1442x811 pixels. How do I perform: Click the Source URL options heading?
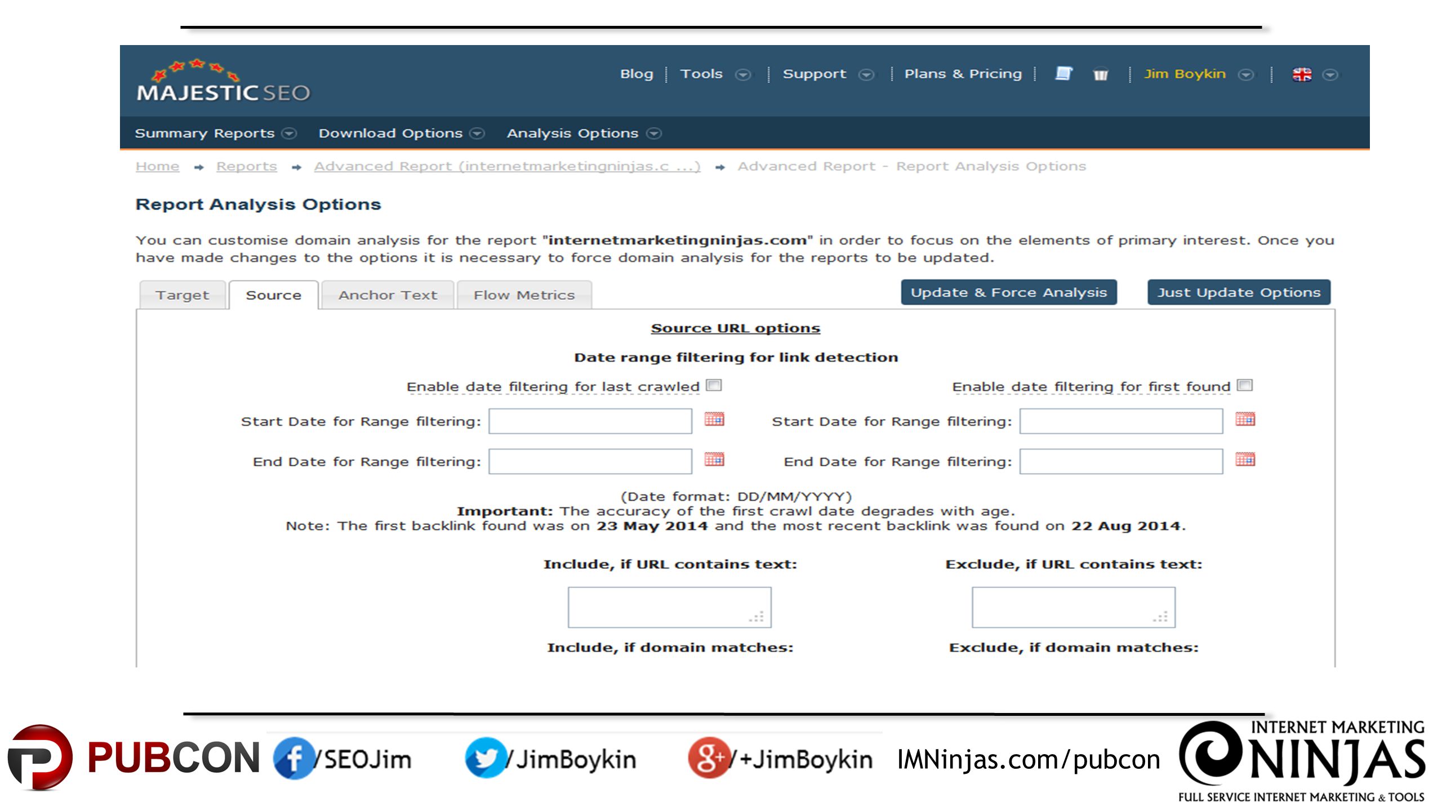(735, 328)
